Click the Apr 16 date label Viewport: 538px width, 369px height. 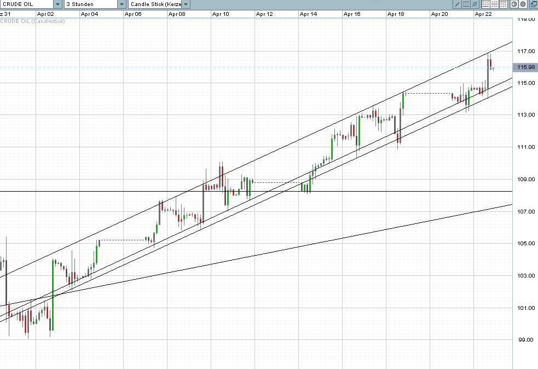point(352,14)
